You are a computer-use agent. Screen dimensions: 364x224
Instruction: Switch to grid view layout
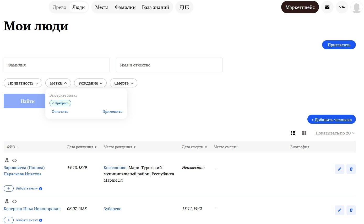(304, 133)
